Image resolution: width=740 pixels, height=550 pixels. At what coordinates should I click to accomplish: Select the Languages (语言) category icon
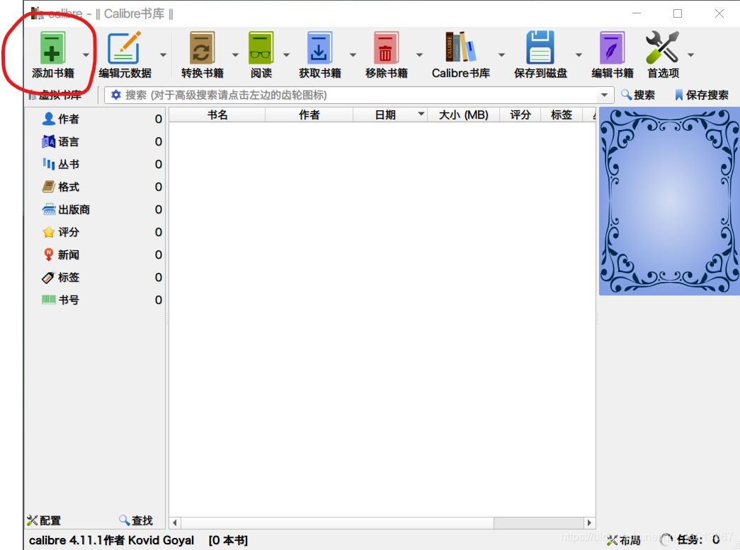tap(49, 141)
